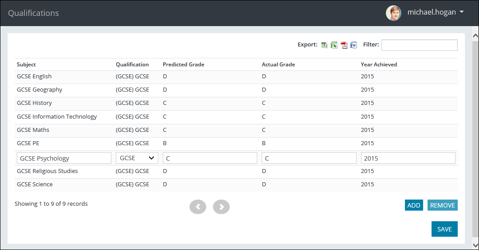Open the GCSE qualification dropdown
Image resolution: width=479 pixels, height=250 pixels.
137,158
